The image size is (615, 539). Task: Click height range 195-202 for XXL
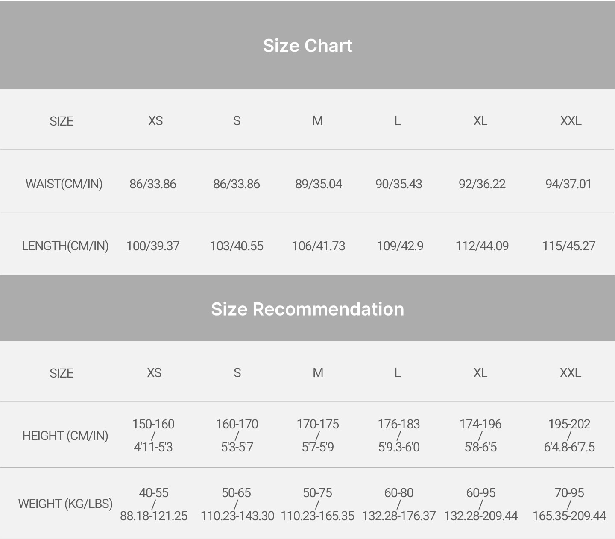click(569, 424)
